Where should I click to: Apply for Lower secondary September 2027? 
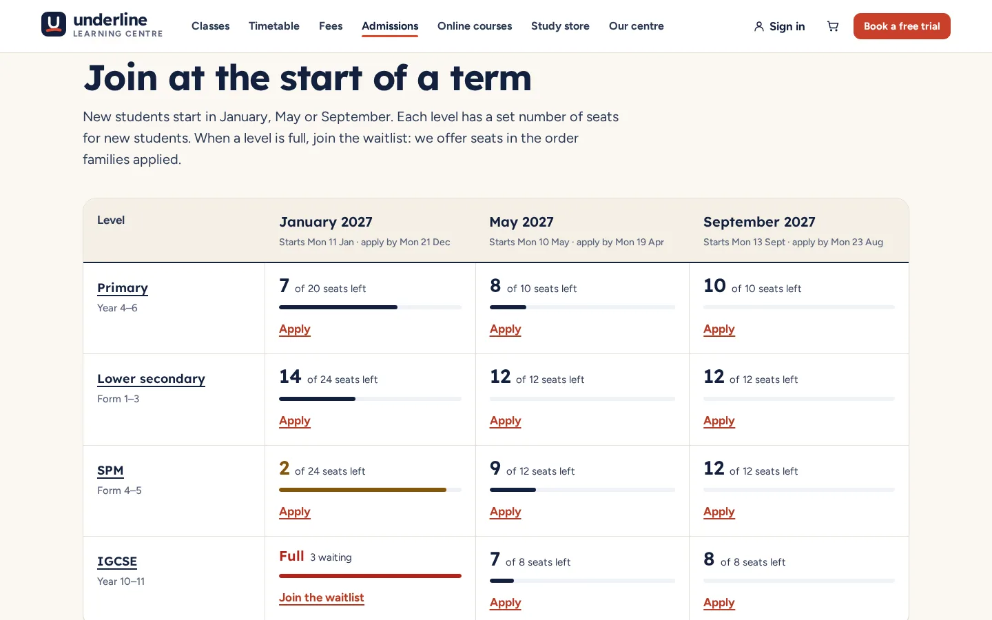point(719,421)
